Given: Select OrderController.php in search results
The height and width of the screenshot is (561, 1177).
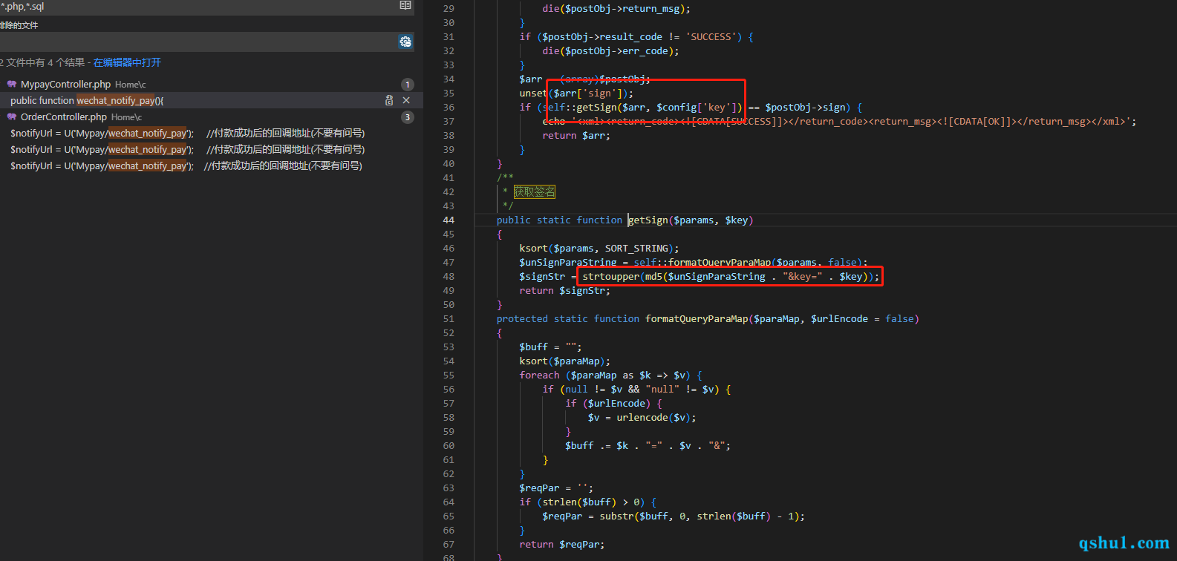Looking at the screenshot, I should (64, 117).
